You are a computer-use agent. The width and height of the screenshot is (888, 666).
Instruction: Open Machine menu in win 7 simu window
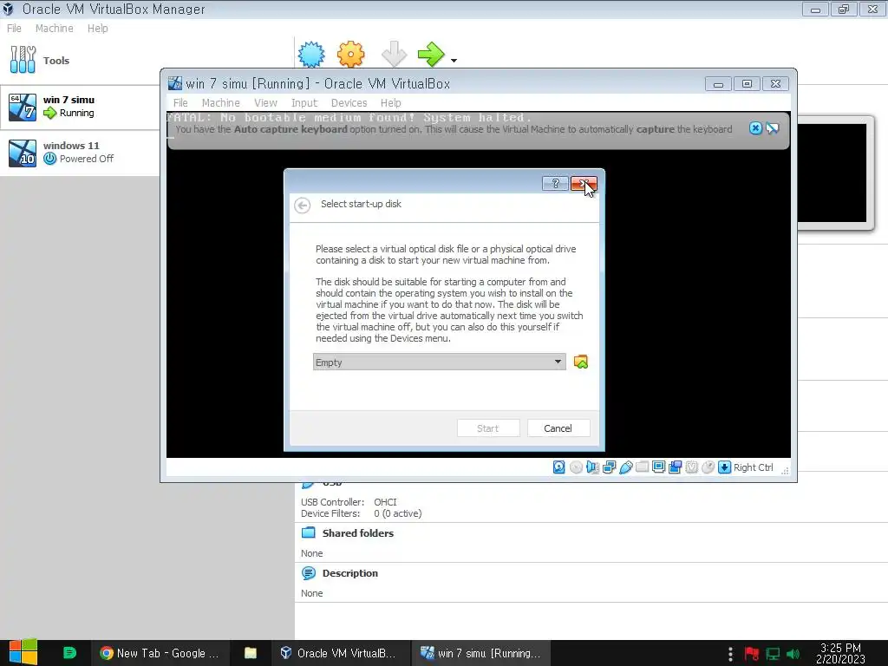[221, 103]
